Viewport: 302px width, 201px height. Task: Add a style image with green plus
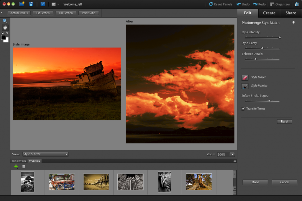click(x=16, y=167)
